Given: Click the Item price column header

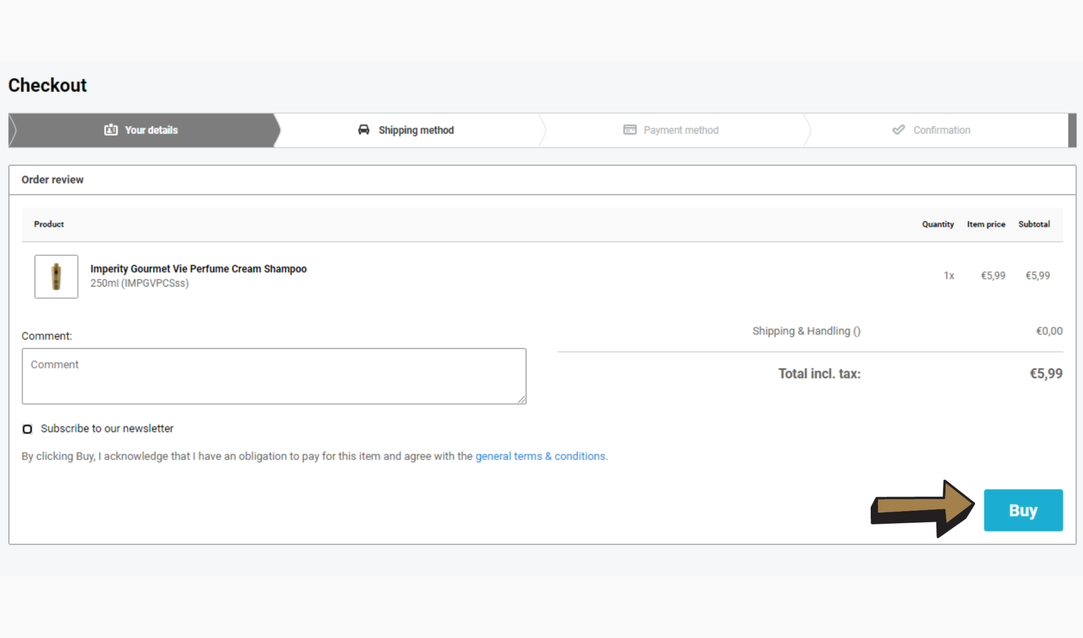Looking at the screenshot, I should click(986, 224).
